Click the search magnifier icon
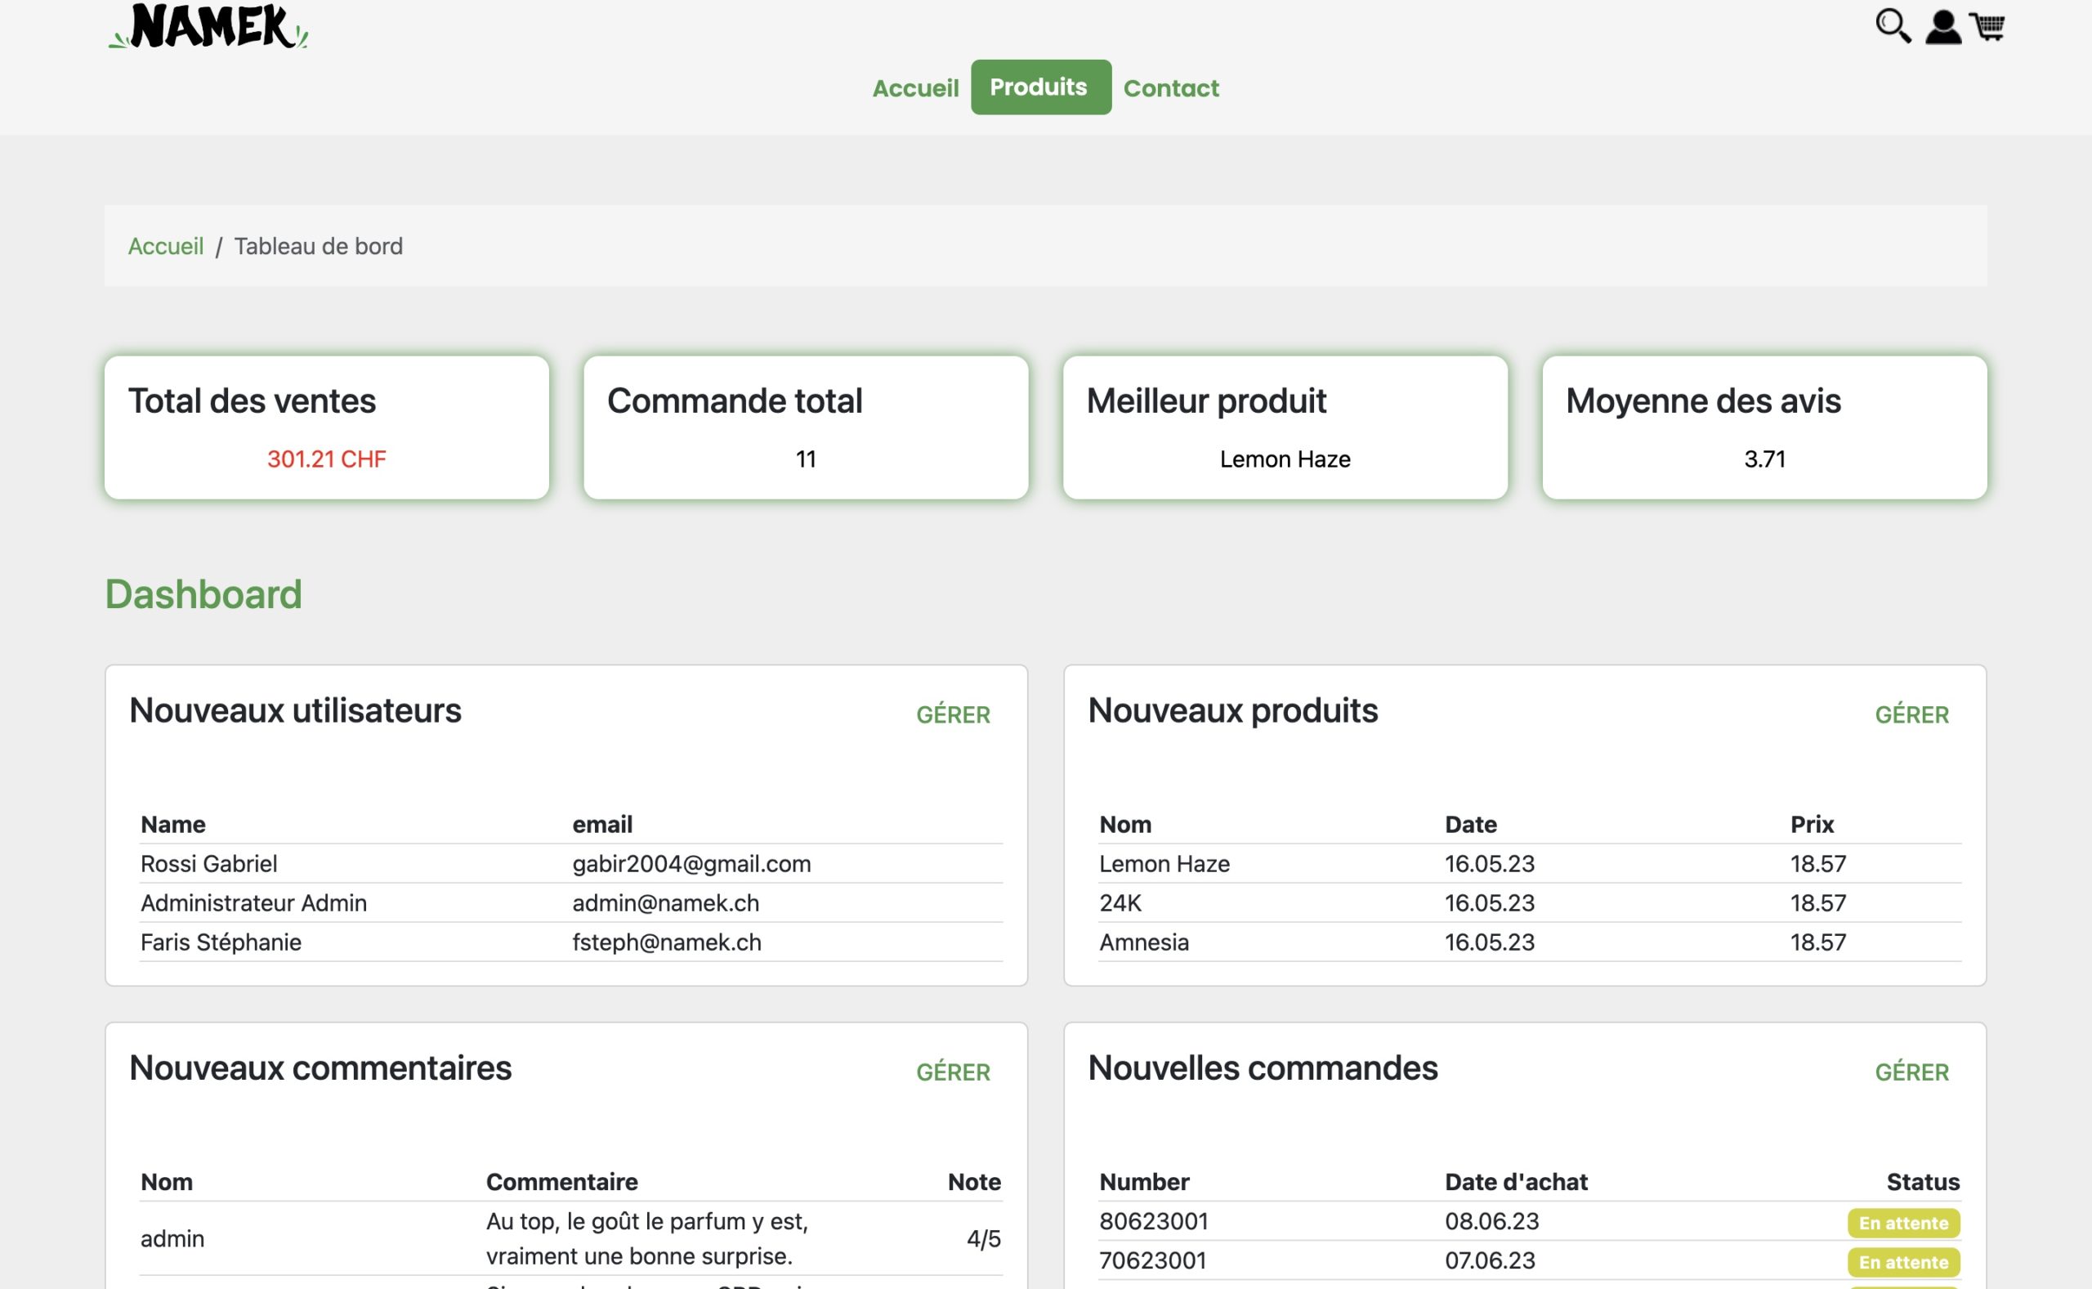Viewport: 2092px width, 1289px height. pos(1892,25)
